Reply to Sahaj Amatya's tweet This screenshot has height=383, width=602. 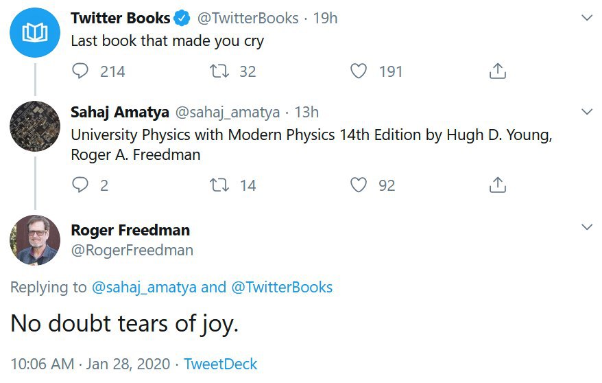point(80,185)
